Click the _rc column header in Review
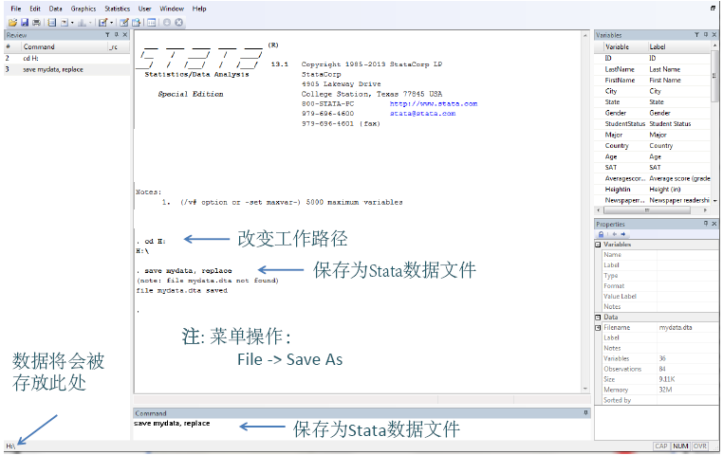723x455 pixels. (x=118, y=47)
